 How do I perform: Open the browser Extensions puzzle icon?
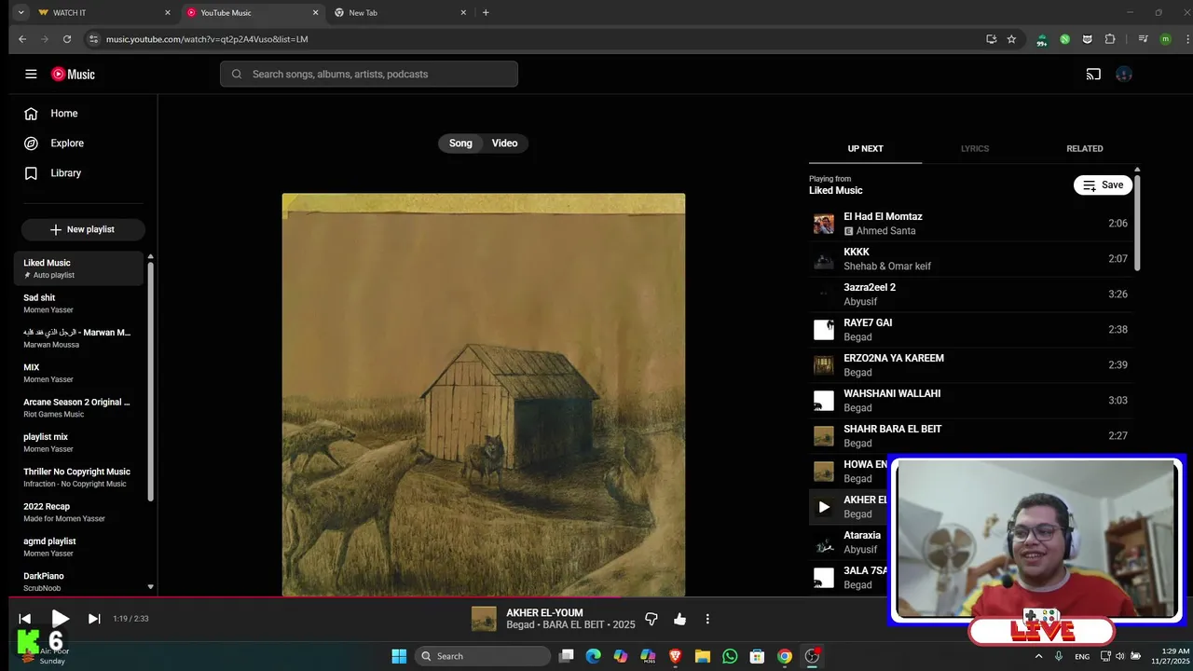pyautogui.click(x=1110, y=39)
